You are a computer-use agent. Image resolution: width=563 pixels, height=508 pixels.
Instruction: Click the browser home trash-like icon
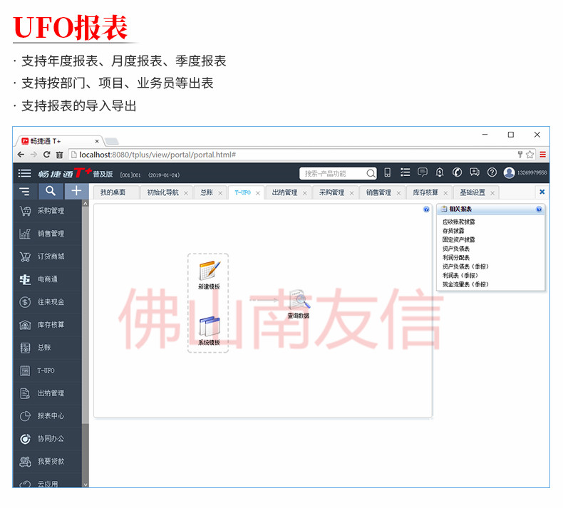[x=60, y=155]
